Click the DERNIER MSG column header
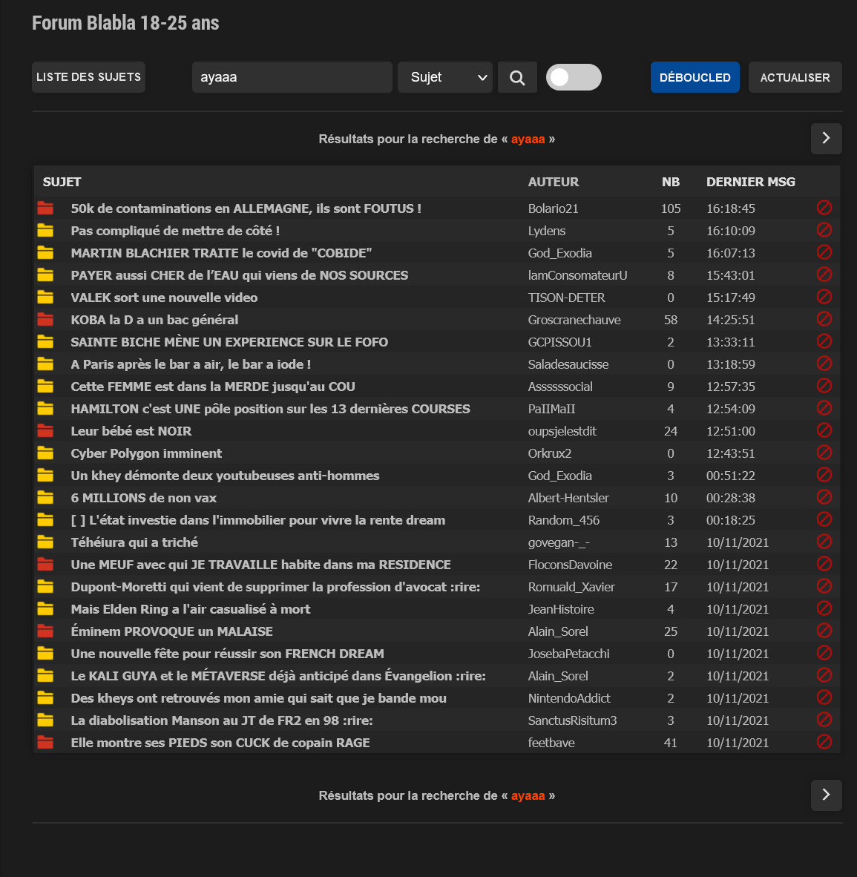Viewport: 857px width, 877px height. point(751,182)
